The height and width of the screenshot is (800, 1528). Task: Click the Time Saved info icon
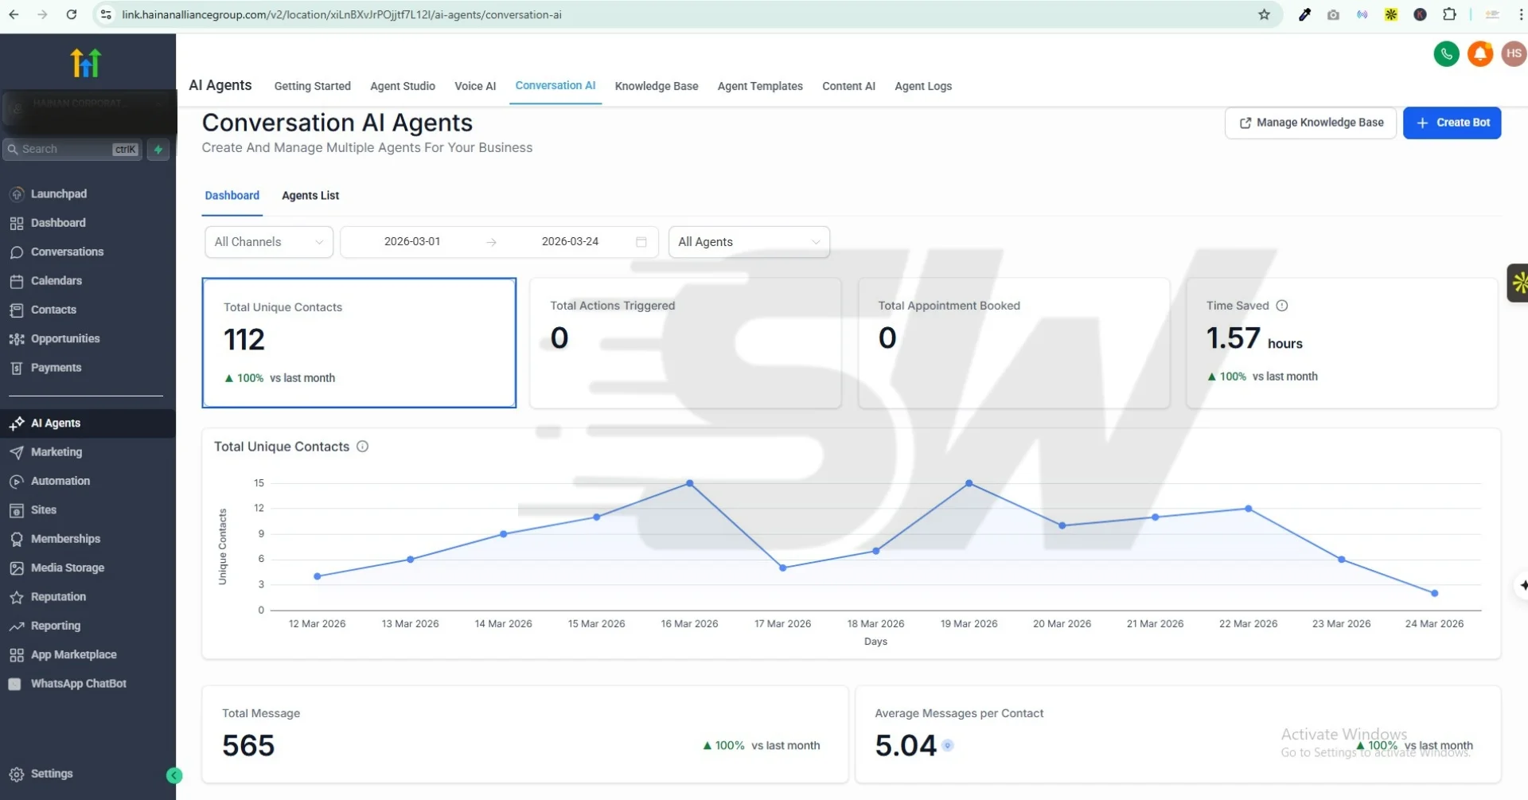[1281, 306]
